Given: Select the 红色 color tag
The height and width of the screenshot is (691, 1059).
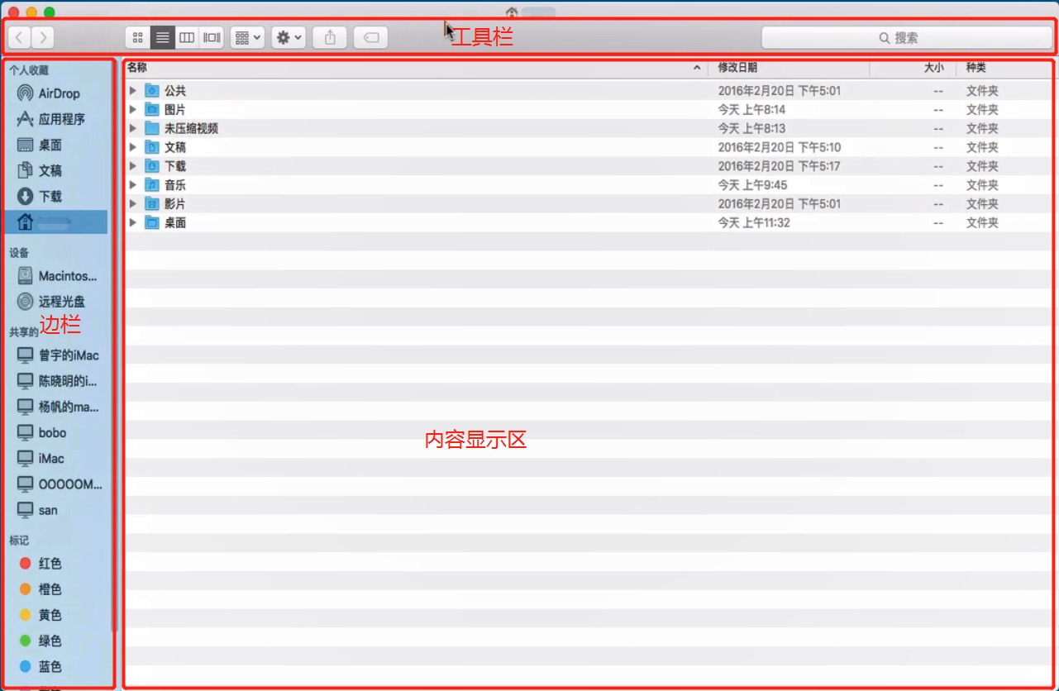Looking at the screenshot, I should click(50, 563).
